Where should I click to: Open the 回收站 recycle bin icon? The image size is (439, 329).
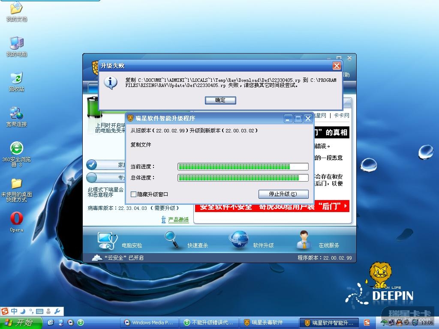[17, 82]
